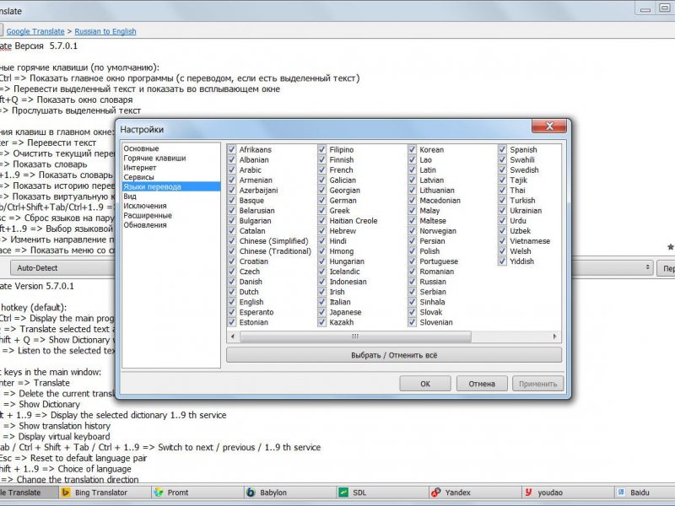The image size is (675, 506).
Task: Close the Настройки settings dialog
Action: [549, 126]
